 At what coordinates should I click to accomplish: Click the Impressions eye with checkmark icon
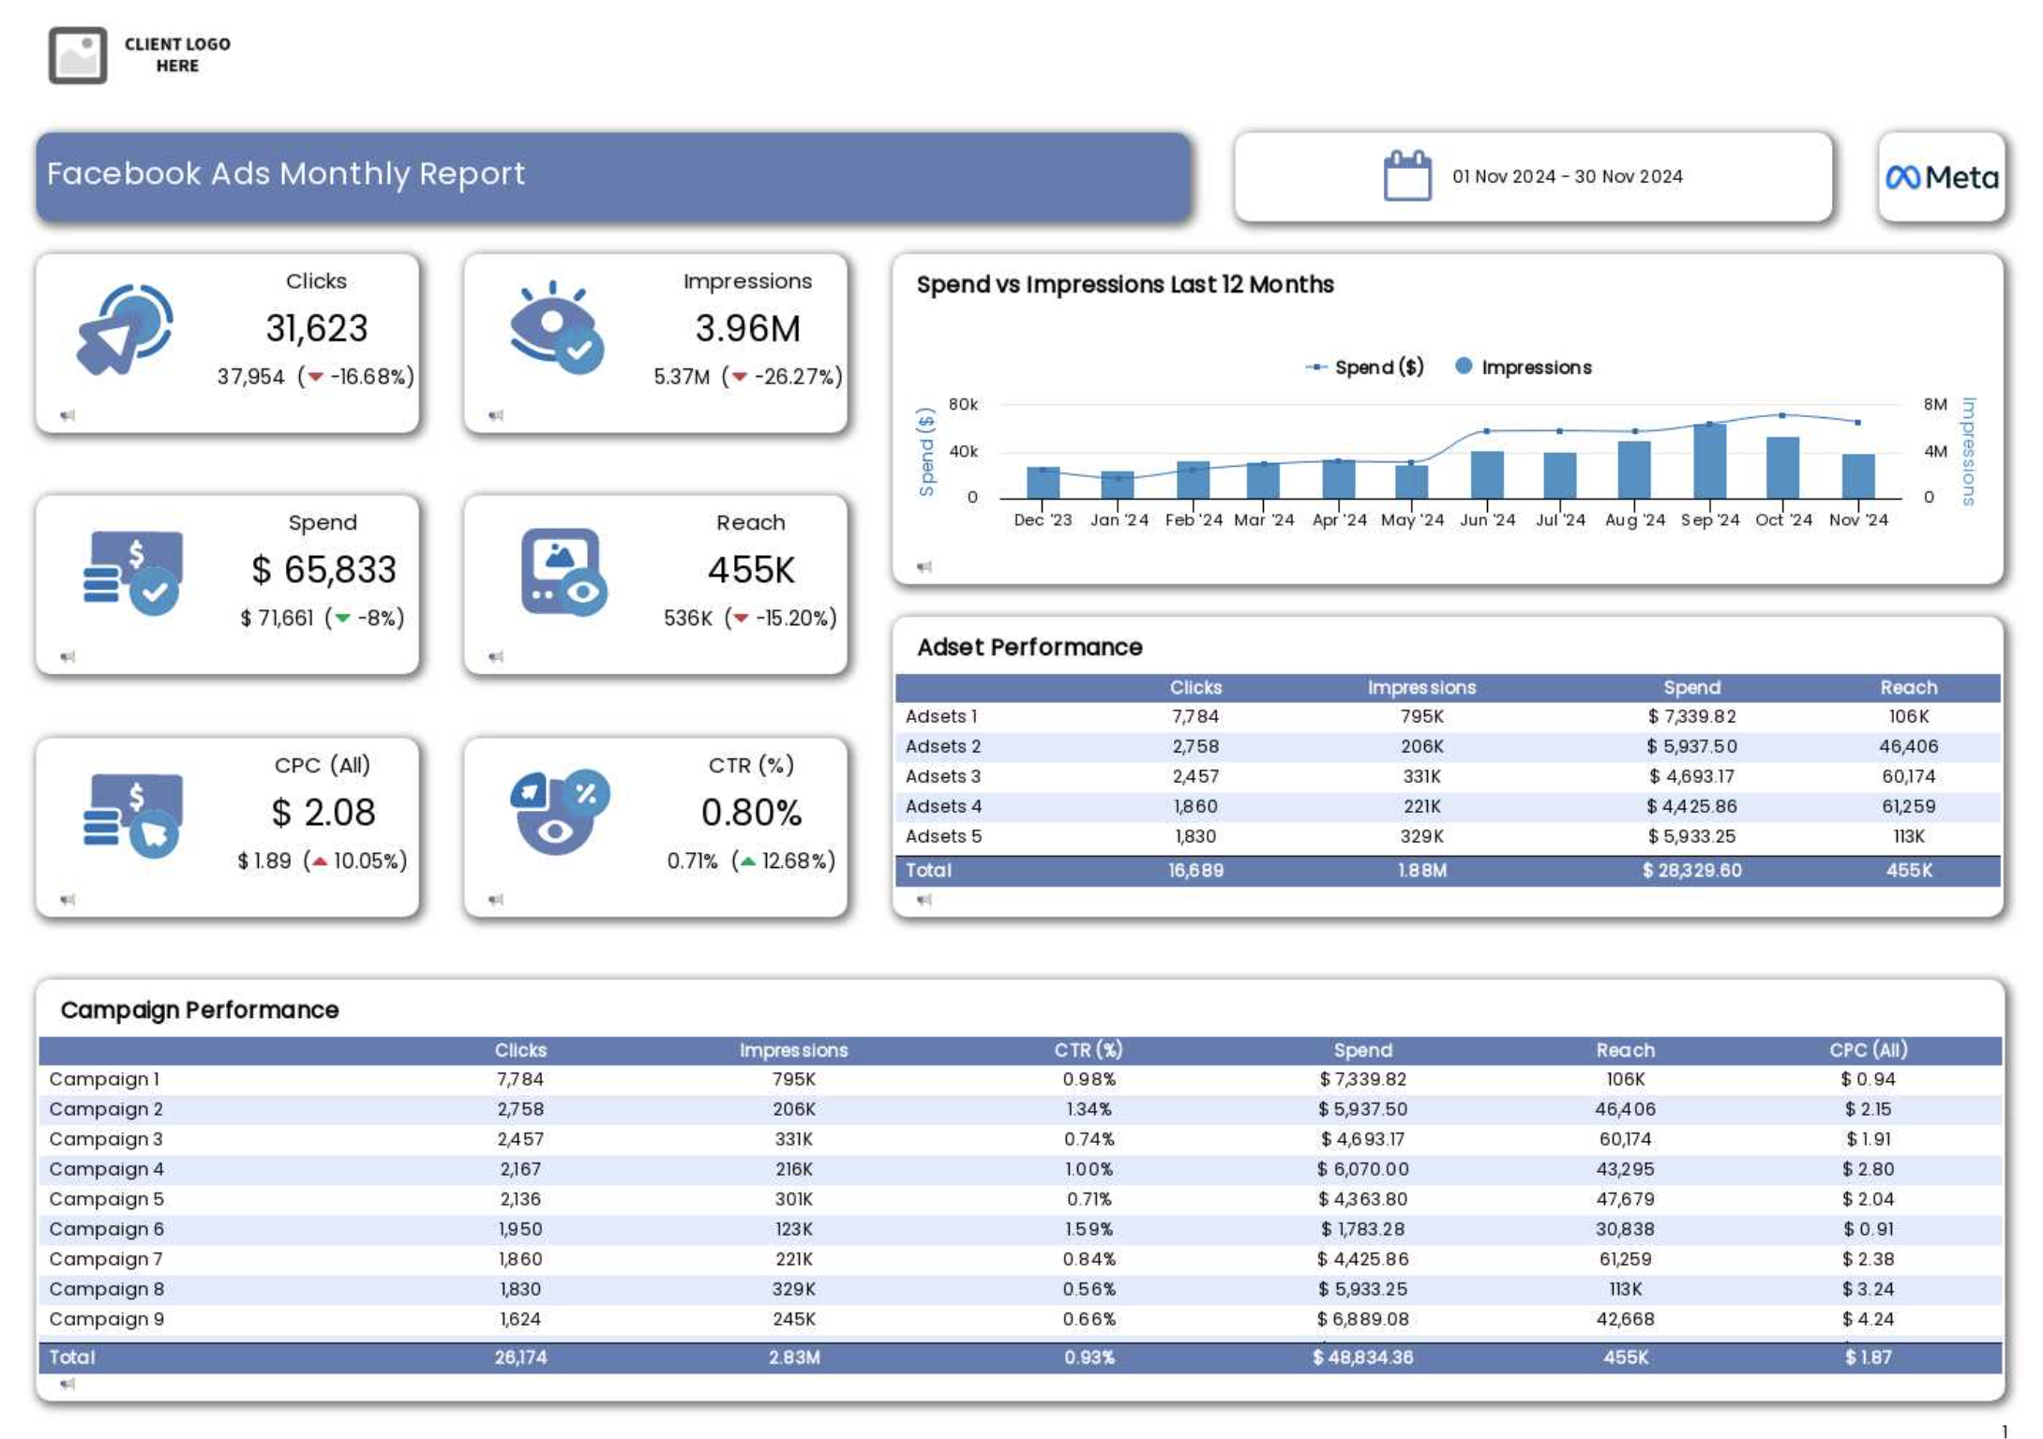pos(557,328)
